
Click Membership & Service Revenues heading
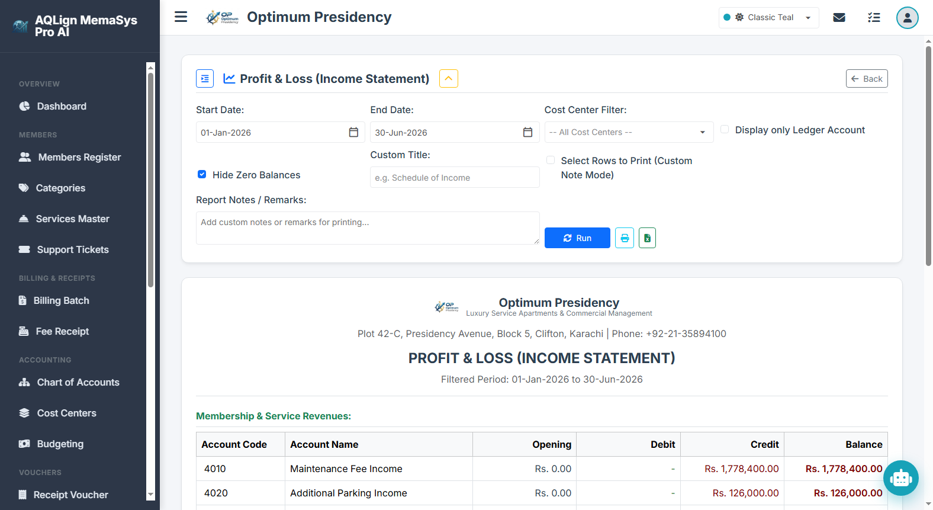274,416
